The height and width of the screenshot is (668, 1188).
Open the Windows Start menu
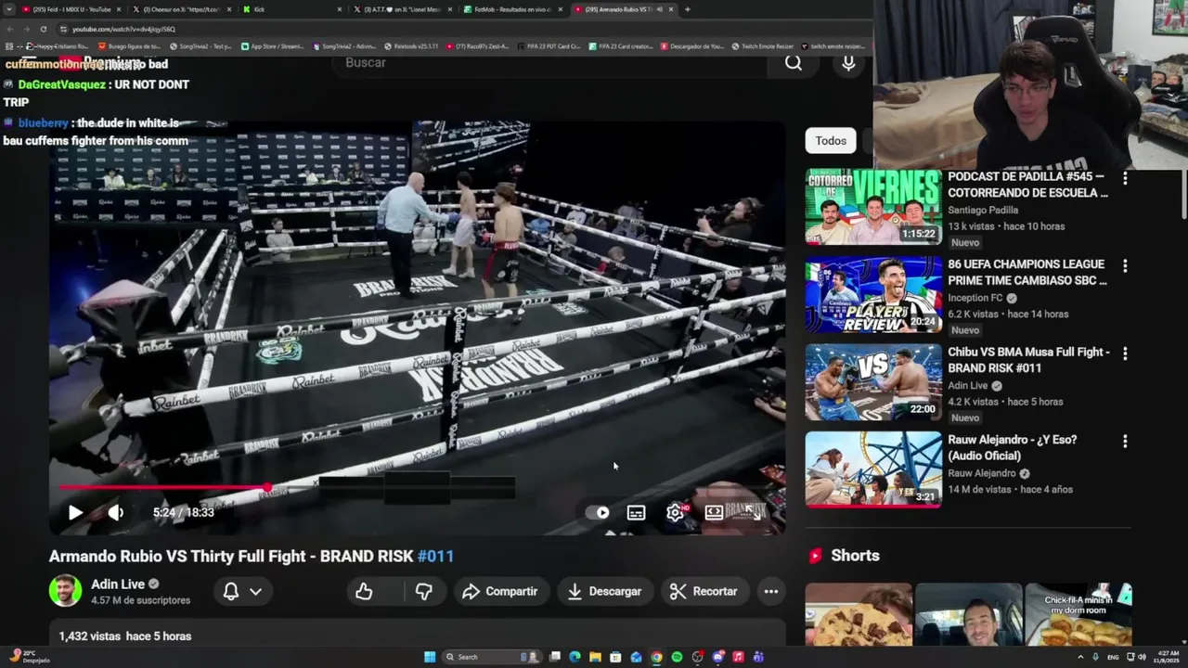(430, 657)
